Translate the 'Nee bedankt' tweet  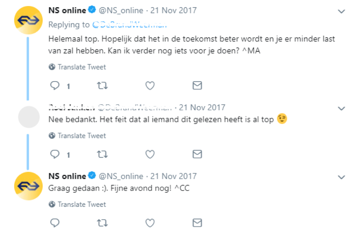[82, 136]
